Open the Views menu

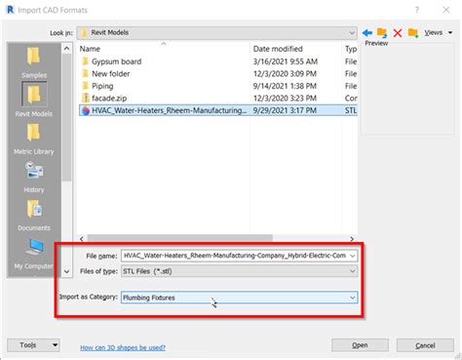[438, 32]
